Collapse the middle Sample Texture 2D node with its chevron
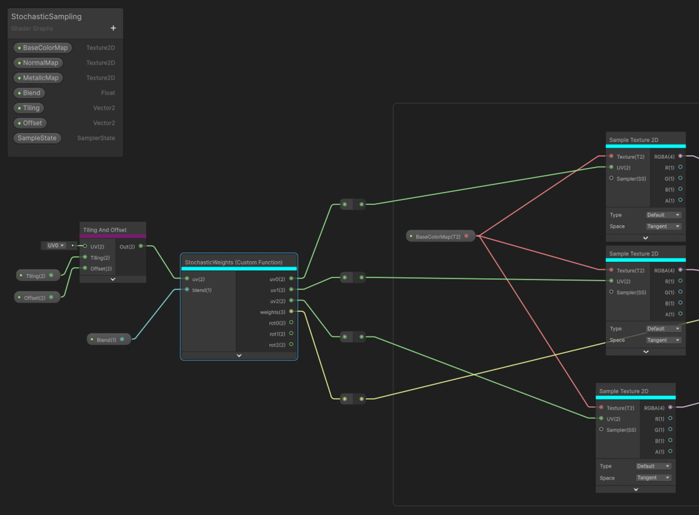The height and width of the screenshot is (515, 699). 645,351
